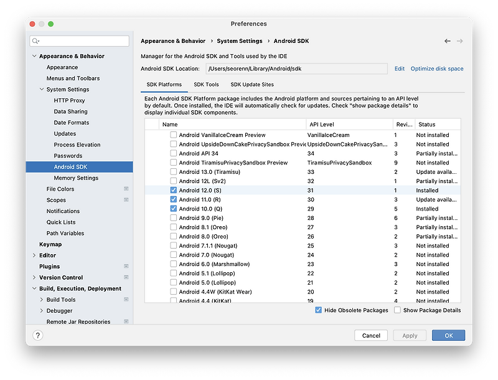
Task: Check Android 8.1 (Oreo) checkbox
Action: tap(174, 227)
